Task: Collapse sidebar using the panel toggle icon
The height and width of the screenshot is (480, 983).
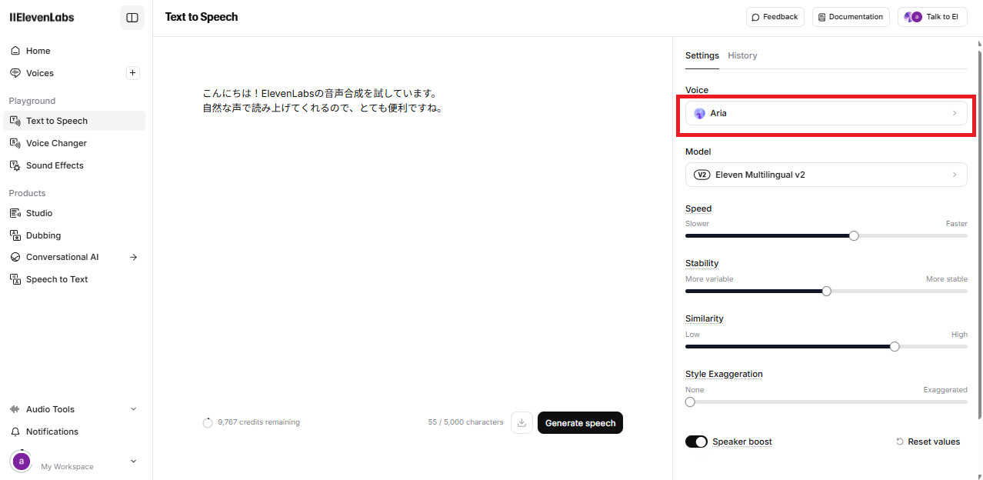Action: 132,18
